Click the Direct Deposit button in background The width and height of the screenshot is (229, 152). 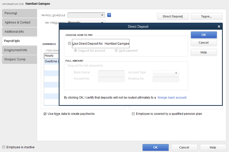click(173, 16)
